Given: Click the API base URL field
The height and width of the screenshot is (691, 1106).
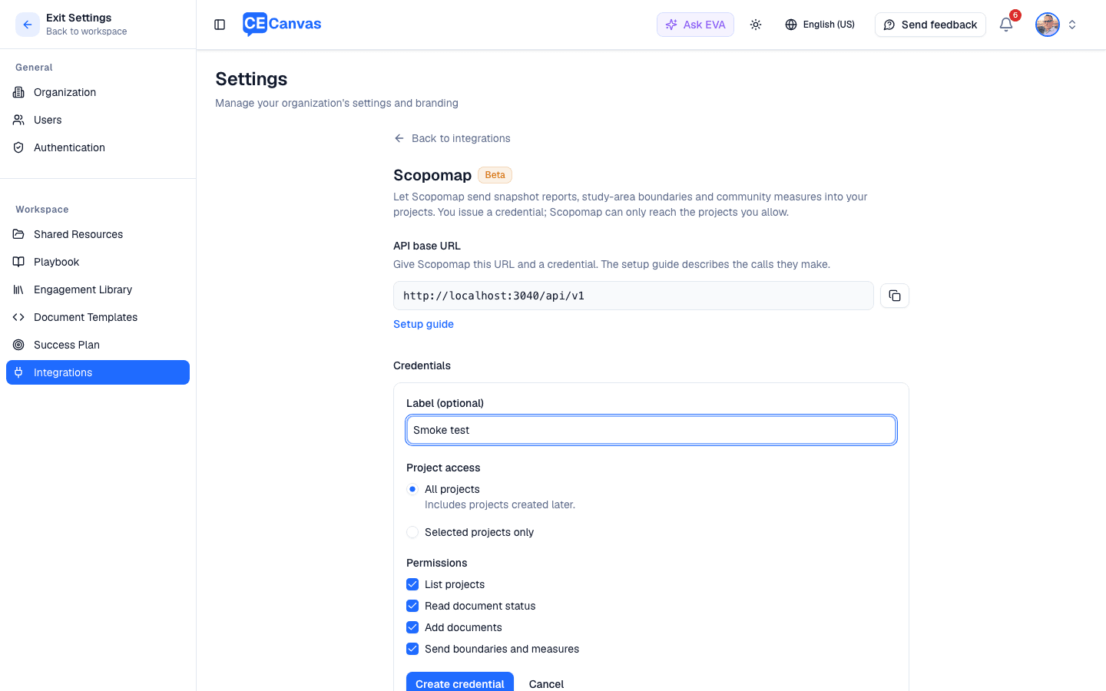Looking at the screenshot, I should click(x=634, y=296).
